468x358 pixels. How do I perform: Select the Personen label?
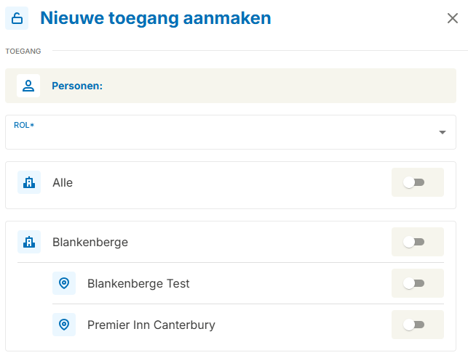76,86
